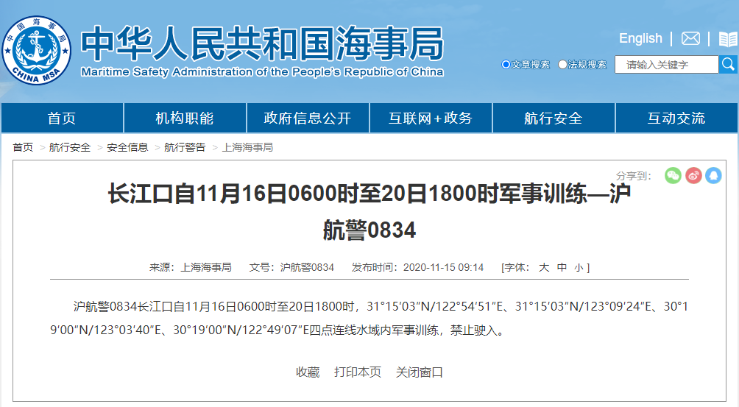Share via the blue bell icon
This screenshot has height=407, width=739.
coord(713,176)
